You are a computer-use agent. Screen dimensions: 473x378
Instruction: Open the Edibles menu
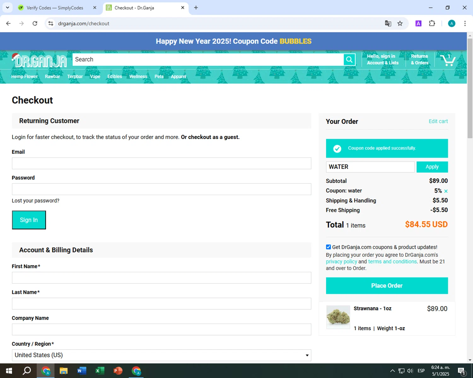pyautogui.click(x=114, y=77)
